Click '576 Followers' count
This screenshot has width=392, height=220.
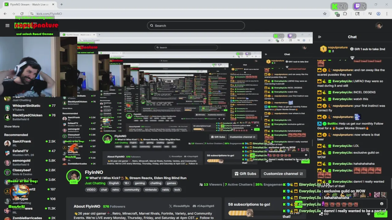[114, 207]
